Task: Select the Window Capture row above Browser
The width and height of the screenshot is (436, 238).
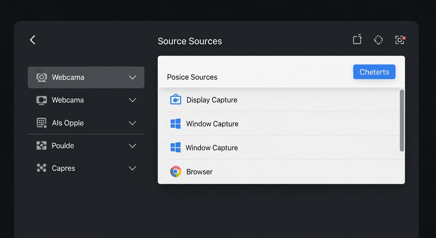Action: point(211,148)
